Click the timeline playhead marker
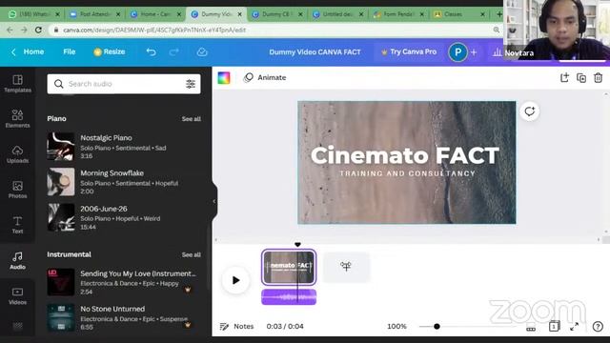Viewport: 610px width, 343px height. [x=297, y=245]
